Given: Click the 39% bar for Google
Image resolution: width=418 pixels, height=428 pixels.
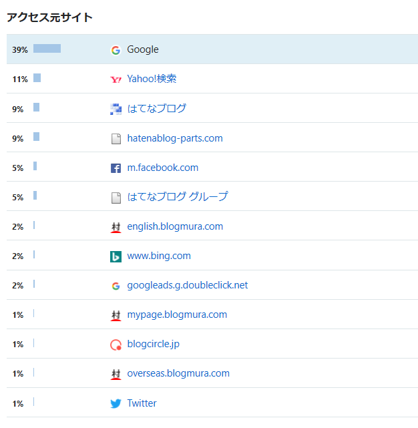Looking at the screenshot, I should click(47, 48).
